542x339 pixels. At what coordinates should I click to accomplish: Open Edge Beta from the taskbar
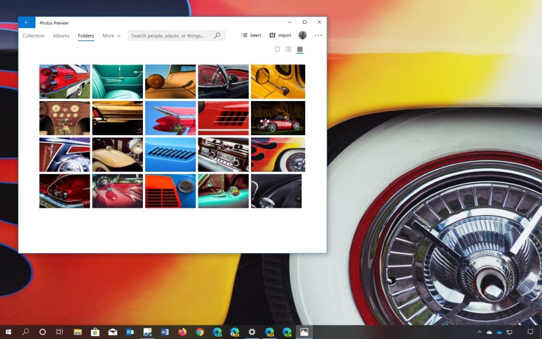[x=217, y=332]
